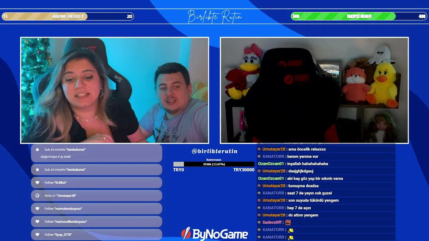The width and height of the screenshot is (429, 241).
Task: Click OzanOzcan01's name beside 'inşallah hahahahahaha'
Action: pos(271,164)
